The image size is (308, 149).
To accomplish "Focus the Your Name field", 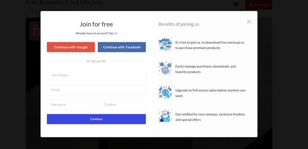I will (x=96, y=75).
